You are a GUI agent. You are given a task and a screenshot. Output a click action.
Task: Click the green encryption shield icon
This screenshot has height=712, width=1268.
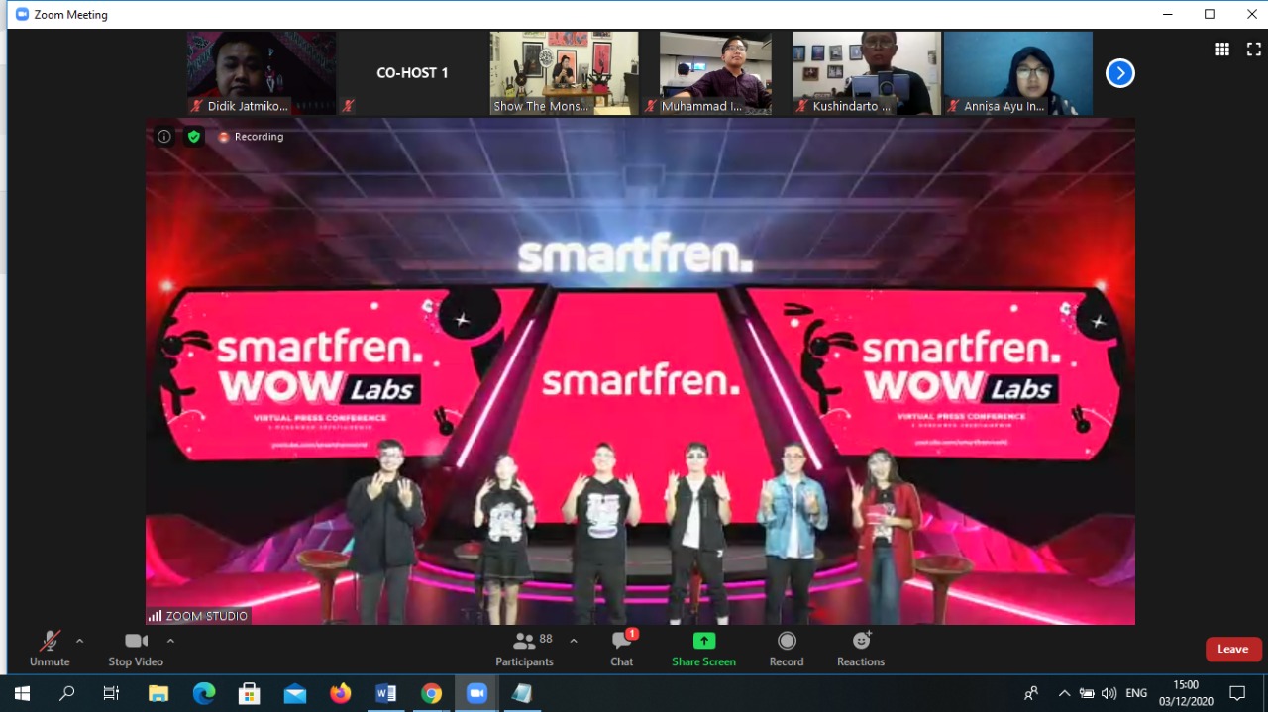[194, 137]
